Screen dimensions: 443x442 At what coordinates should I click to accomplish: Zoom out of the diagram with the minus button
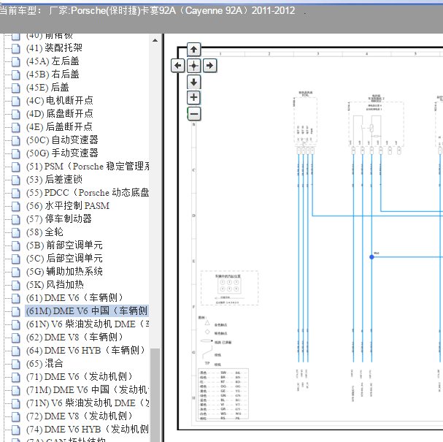click(194, 114)
